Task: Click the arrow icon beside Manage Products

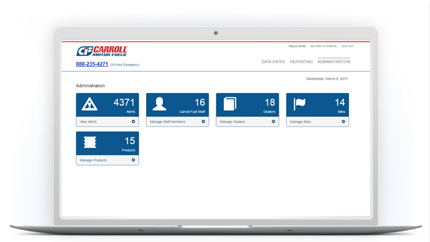Action: [x=133, y=160]
